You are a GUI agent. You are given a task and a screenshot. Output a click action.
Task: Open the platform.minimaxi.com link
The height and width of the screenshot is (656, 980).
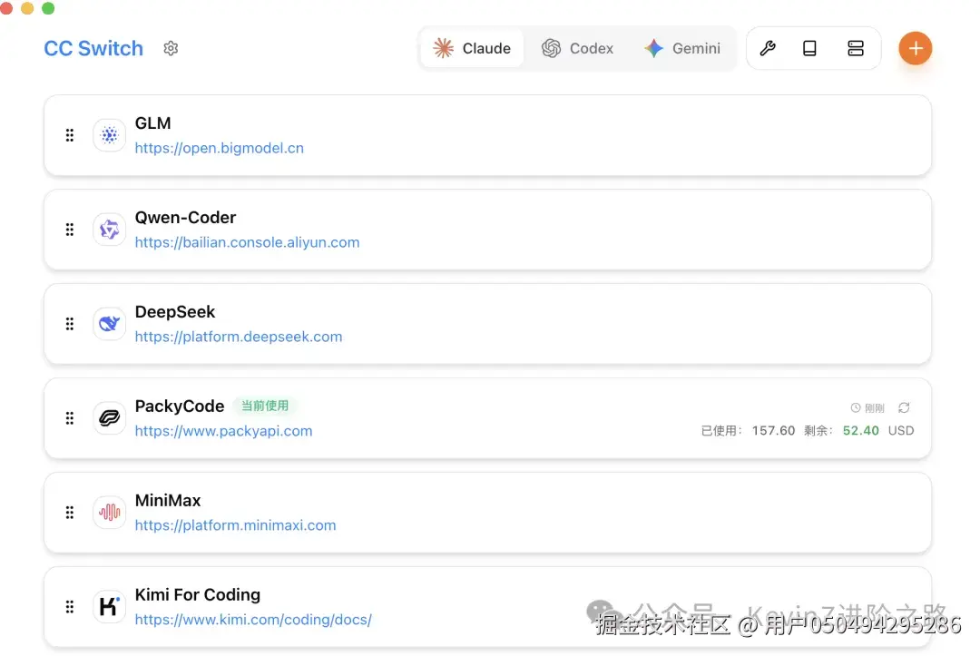coord(236,525)
